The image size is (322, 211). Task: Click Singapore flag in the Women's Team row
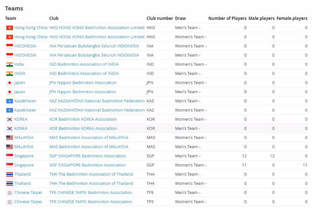(x=9, y=165)
